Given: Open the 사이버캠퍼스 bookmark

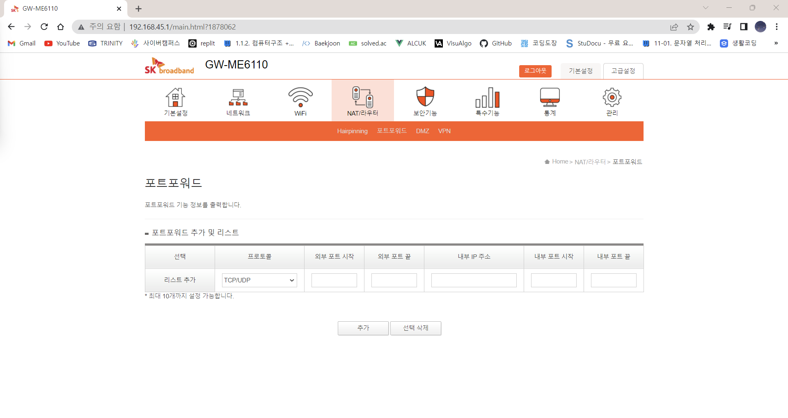Looking at the screenshot, I should (x=156, y=43).
